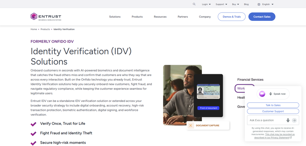
Task: Open the Support dropdown
Action: (221, 4)
